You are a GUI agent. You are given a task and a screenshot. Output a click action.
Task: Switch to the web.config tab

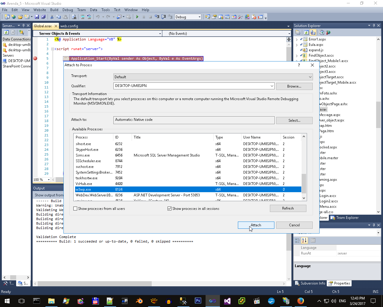point(69,26)
